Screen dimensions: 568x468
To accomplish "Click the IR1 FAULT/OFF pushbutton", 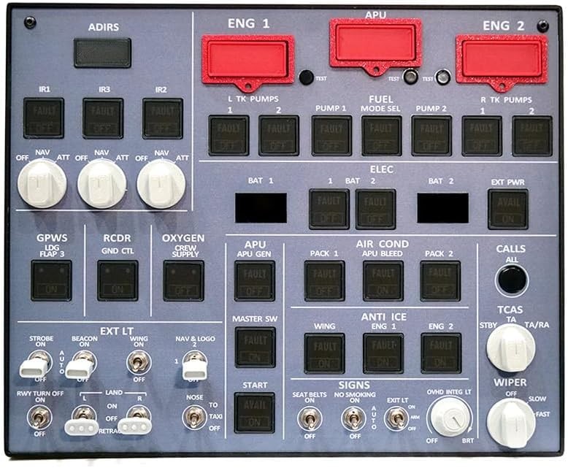I will [x=44, y=118].
